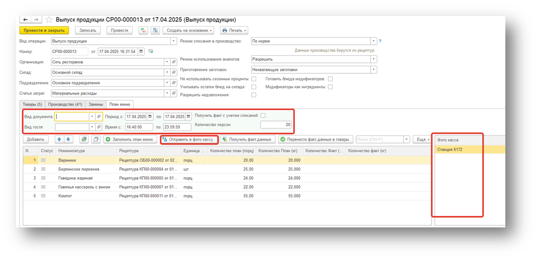Click Получить факт.данные button
Image resolution: width=538 pixels, height=260 pixels.
[x=248, y=139]
